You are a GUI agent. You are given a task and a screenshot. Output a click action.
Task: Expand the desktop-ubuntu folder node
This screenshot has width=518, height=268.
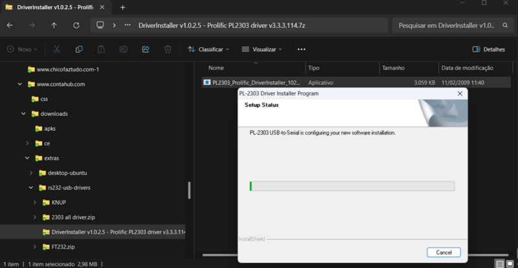click(31, 173)
